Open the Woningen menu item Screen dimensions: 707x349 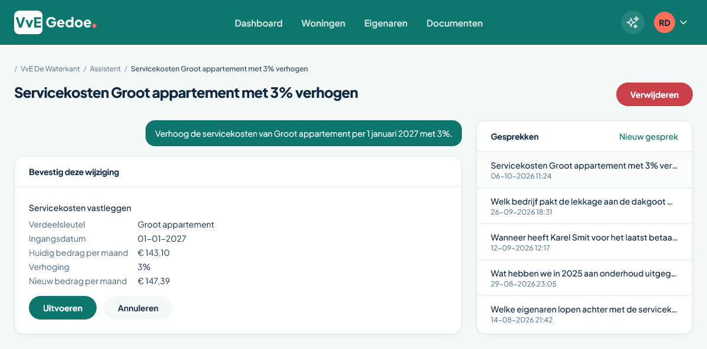[x=323, y=24]
